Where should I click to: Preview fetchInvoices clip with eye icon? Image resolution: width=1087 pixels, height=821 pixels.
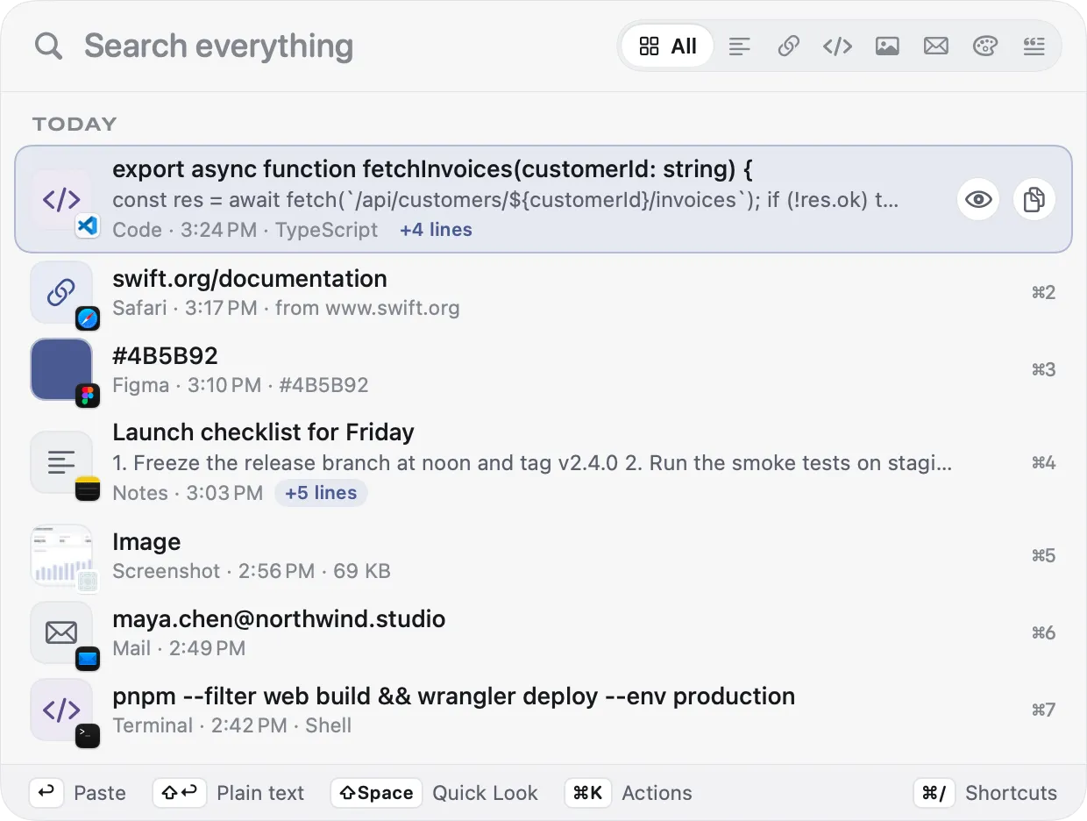pyautogui.click(x=978, y=200)
